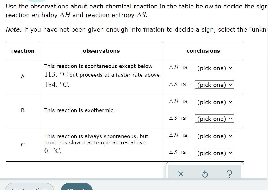
Task: Expand the chevron on reaction B's ΔH selector
Action: (x=230, y=102)
